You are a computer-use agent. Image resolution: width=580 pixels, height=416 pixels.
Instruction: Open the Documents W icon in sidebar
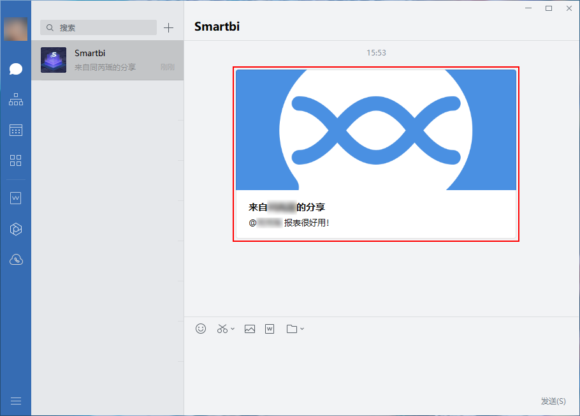(x=16, y=198)
